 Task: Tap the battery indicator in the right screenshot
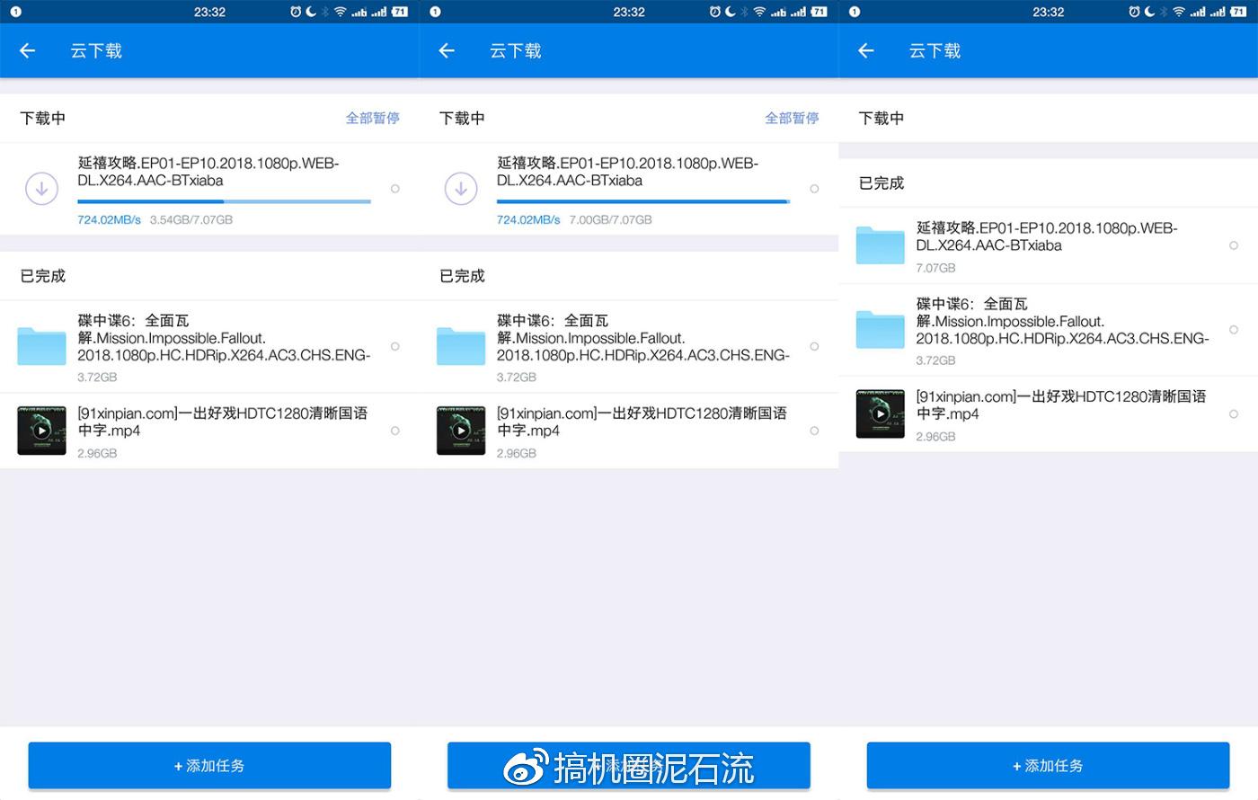click(x=1238, y=12)
